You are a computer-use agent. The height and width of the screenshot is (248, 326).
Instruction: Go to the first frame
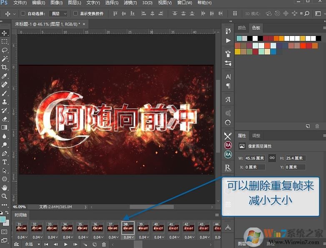(46, 244)
